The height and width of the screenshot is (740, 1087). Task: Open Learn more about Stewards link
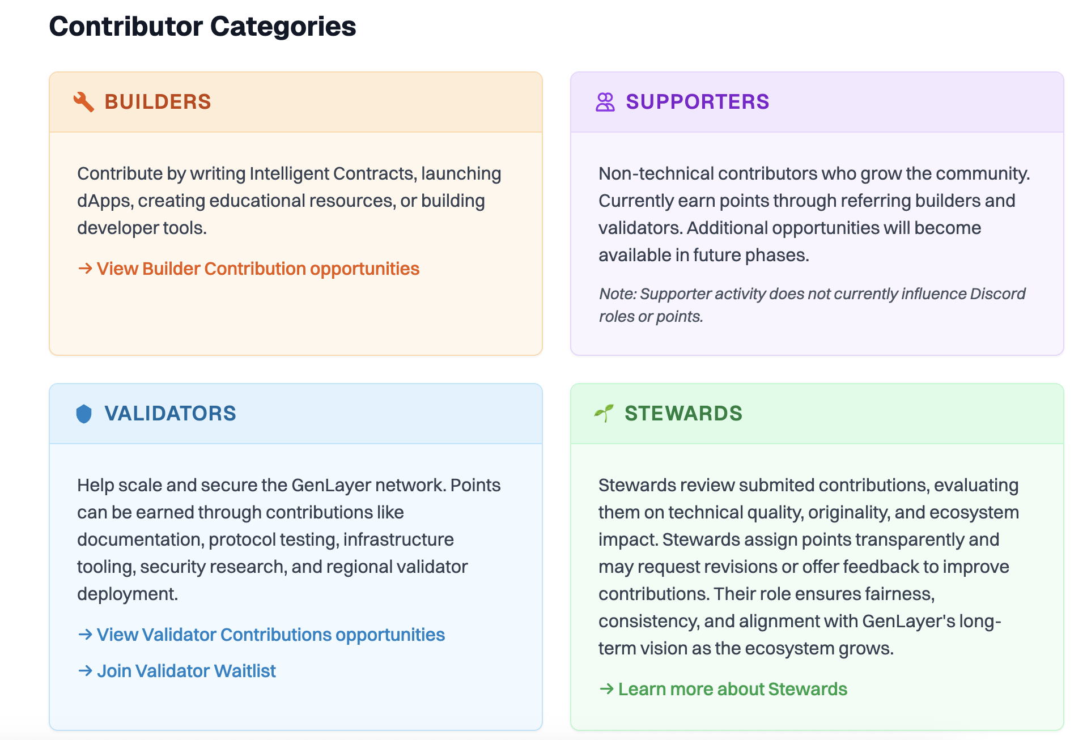pyautogui.click(x=732, y=689)
